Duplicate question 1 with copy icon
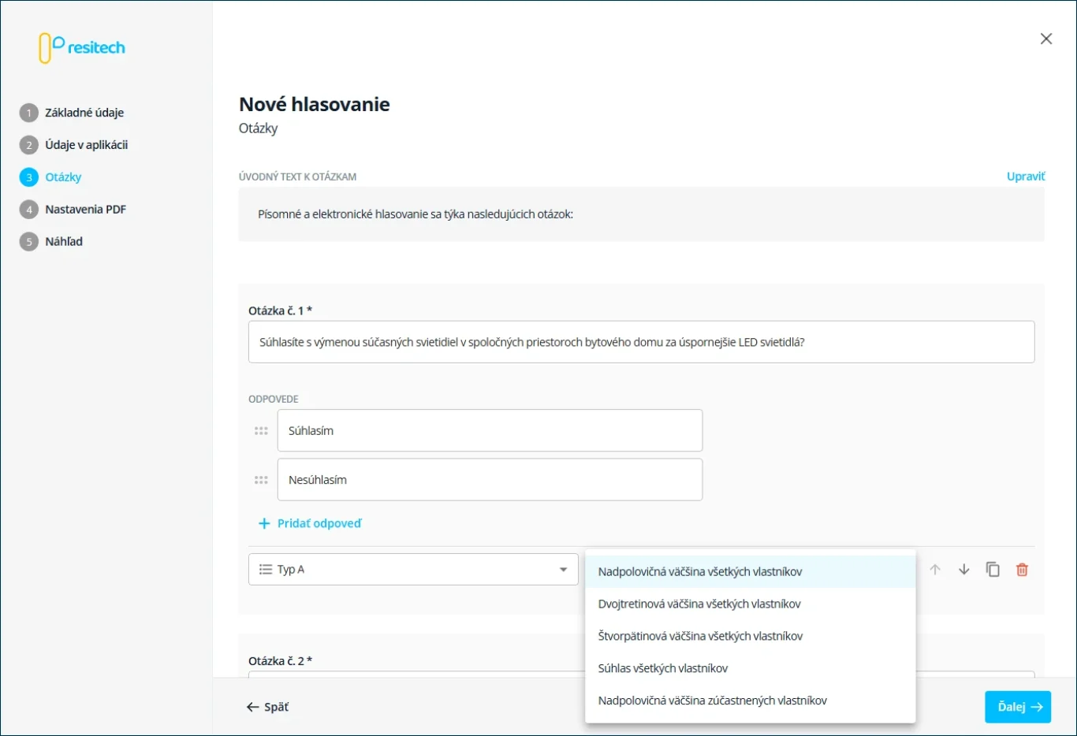Image resolution: width=1077 pixels, height=736 pixels. pos(993,570)
